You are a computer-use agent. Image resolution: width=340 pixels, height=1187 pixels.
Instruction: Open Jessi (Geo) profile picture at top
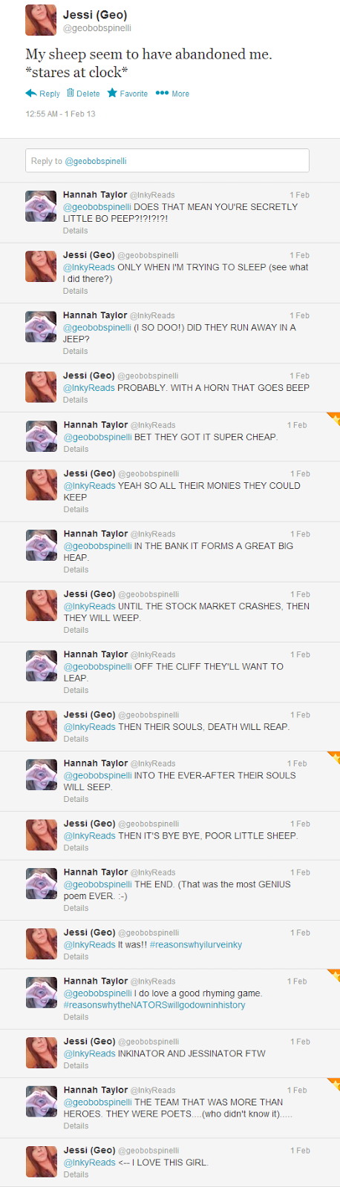(41, 20)
